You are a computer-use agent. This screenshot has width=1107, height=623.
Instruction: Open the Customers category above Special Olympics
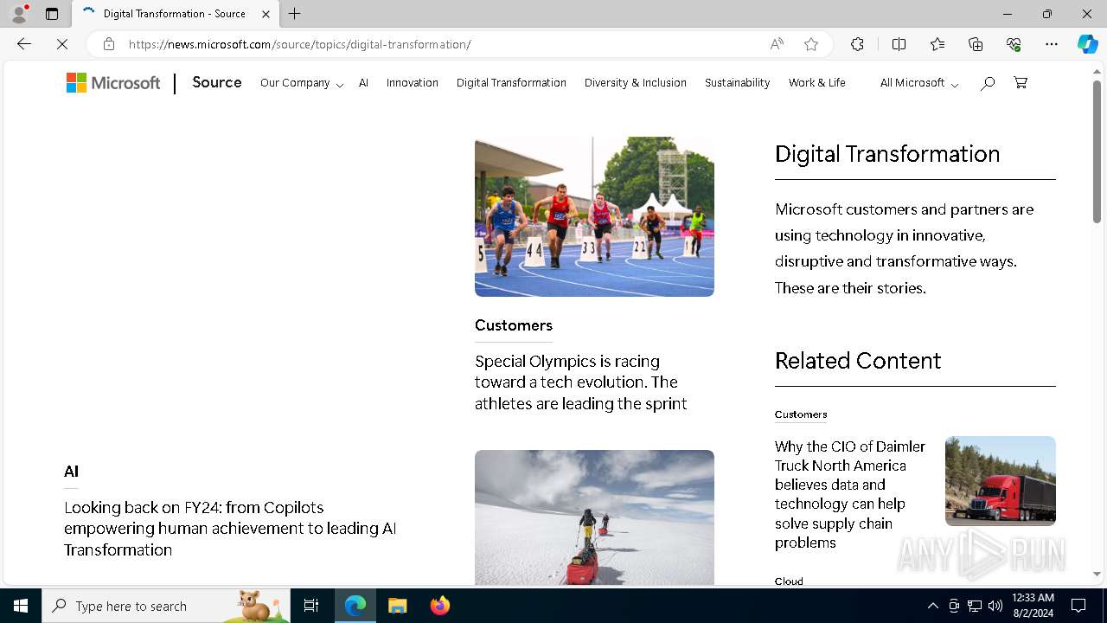tap(514, 325)
